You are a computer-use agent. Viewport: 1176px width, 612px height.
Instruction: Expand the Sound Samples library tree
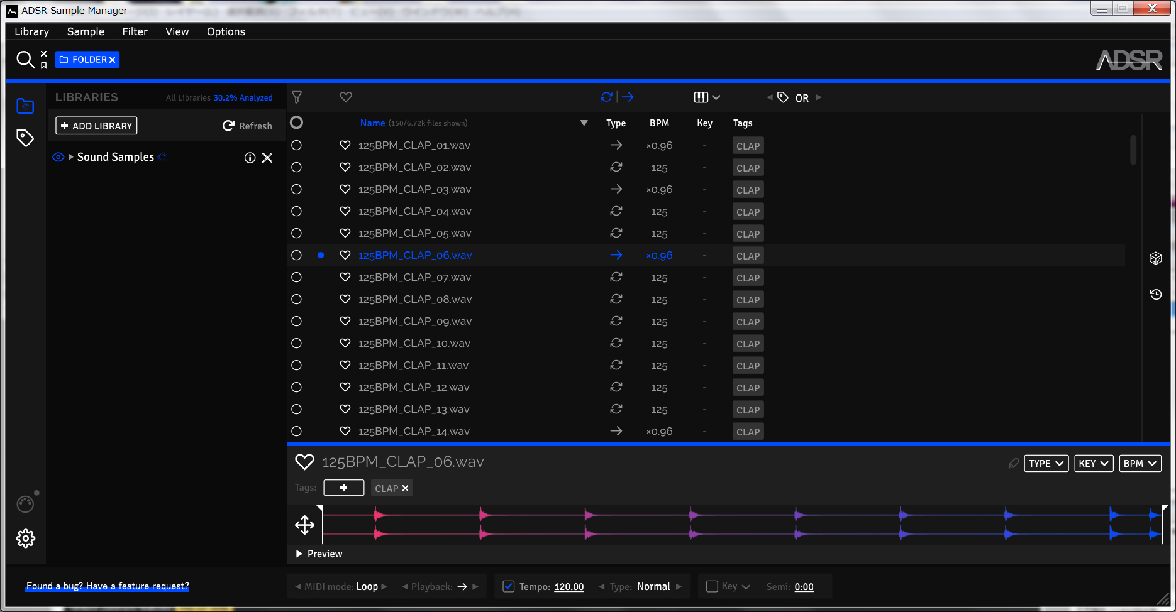[x=71, y=157]
